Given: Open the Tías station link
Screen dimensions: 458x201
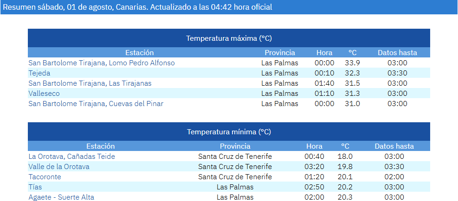Looking at the screenshot, I should click(x=35, y=187).
